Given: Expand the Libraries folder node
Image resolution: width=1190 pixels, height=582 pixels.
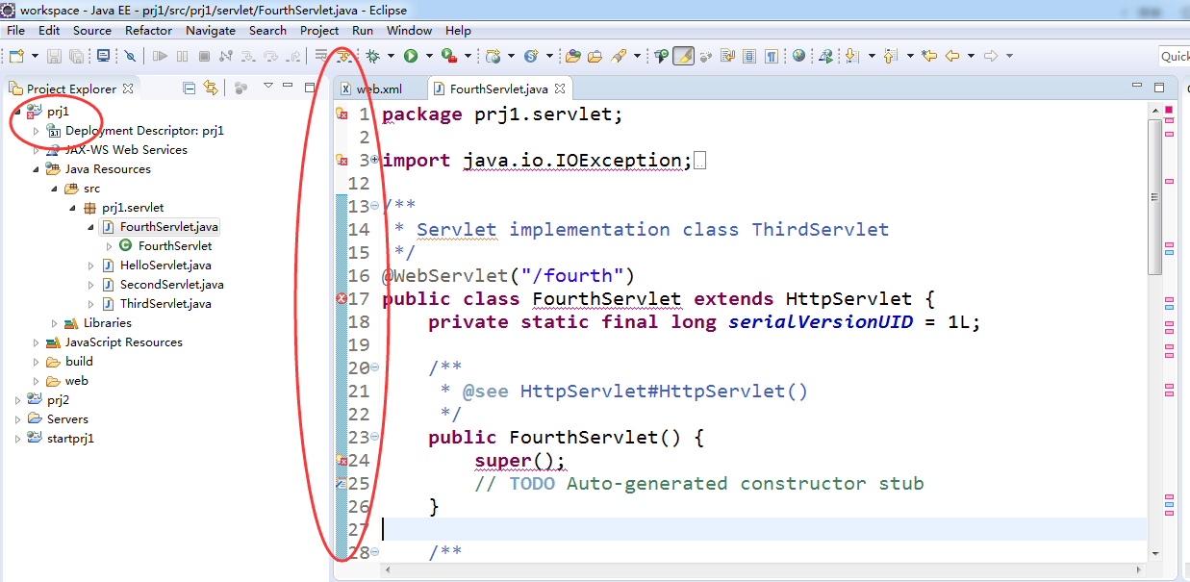Looking at the screenshot, I should [x=54, y=323].
